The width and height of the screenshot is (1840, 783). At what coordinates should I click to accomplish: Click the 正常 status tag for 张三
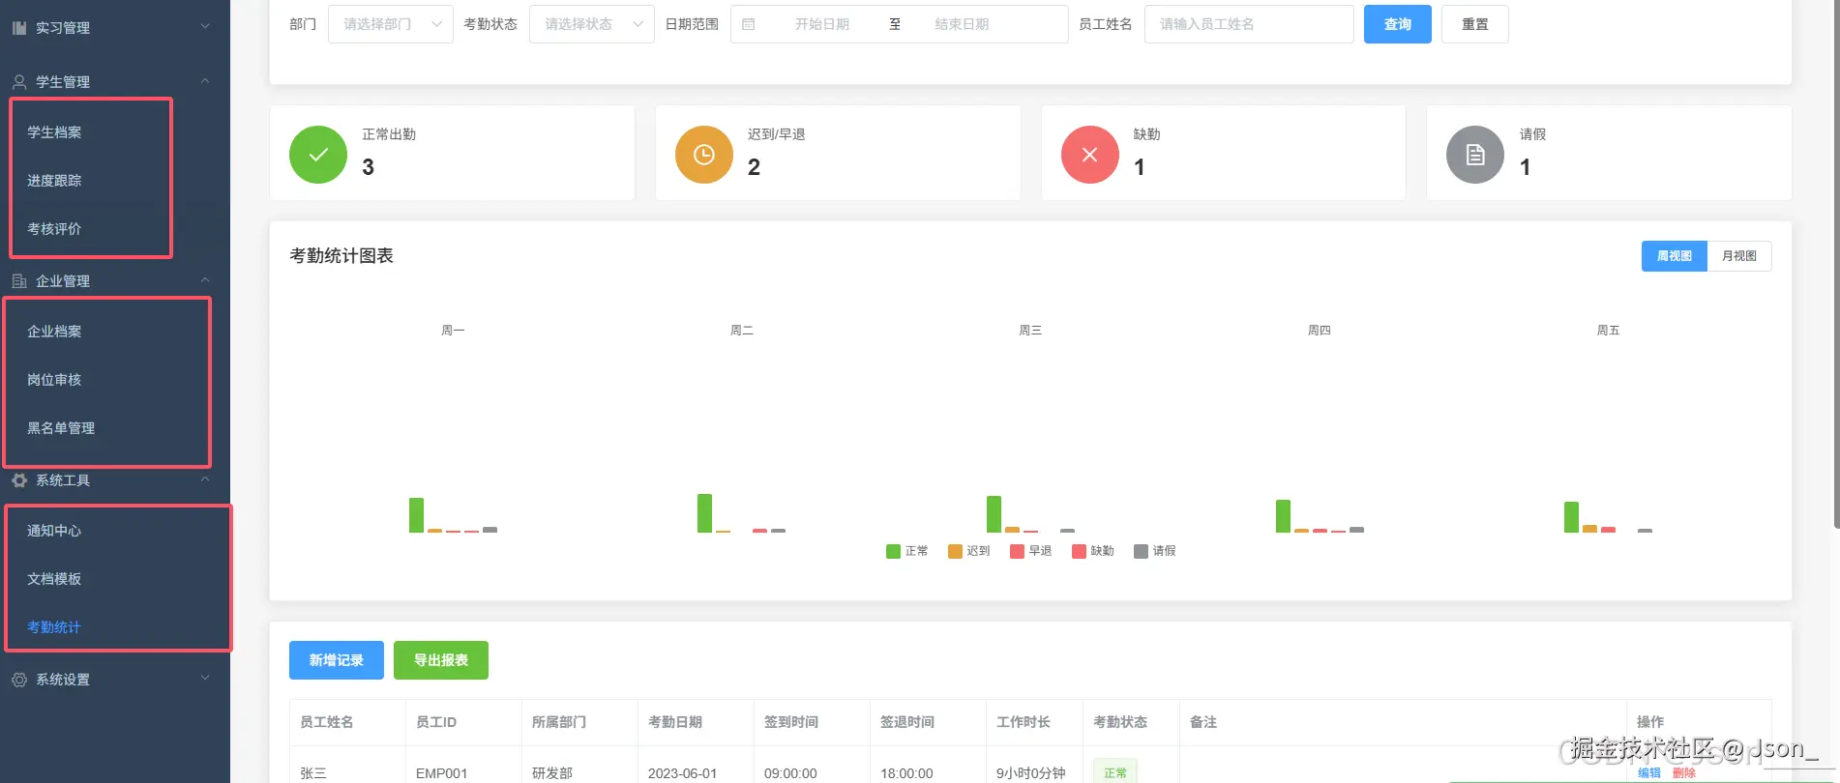pyautogui.click(x=1115, y=772)
